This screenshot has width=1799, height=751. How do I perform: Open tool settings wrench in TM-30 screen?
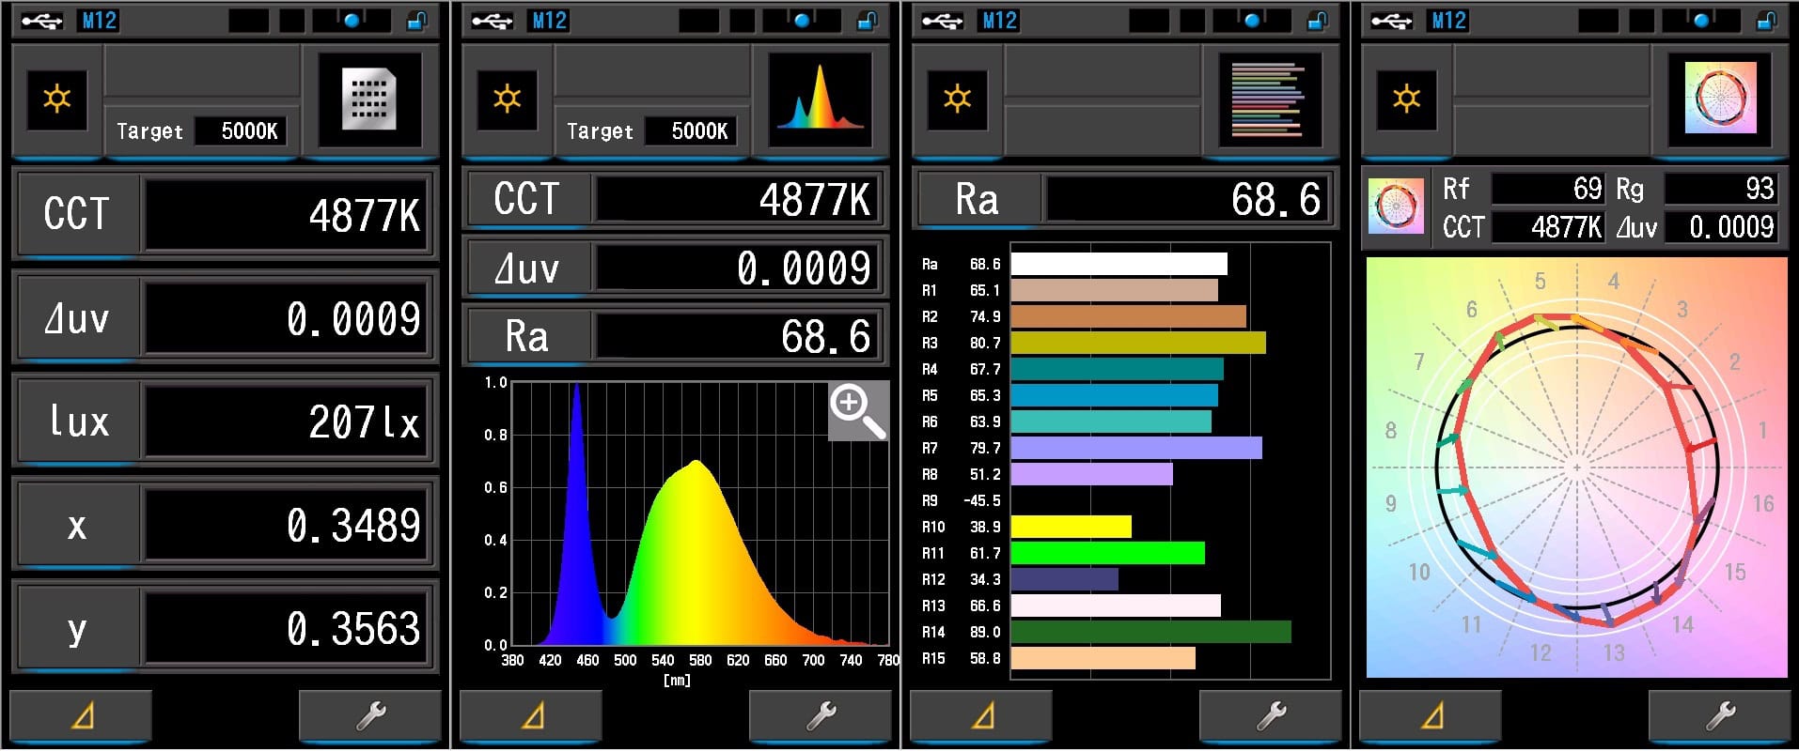(x=1720, y=716)
